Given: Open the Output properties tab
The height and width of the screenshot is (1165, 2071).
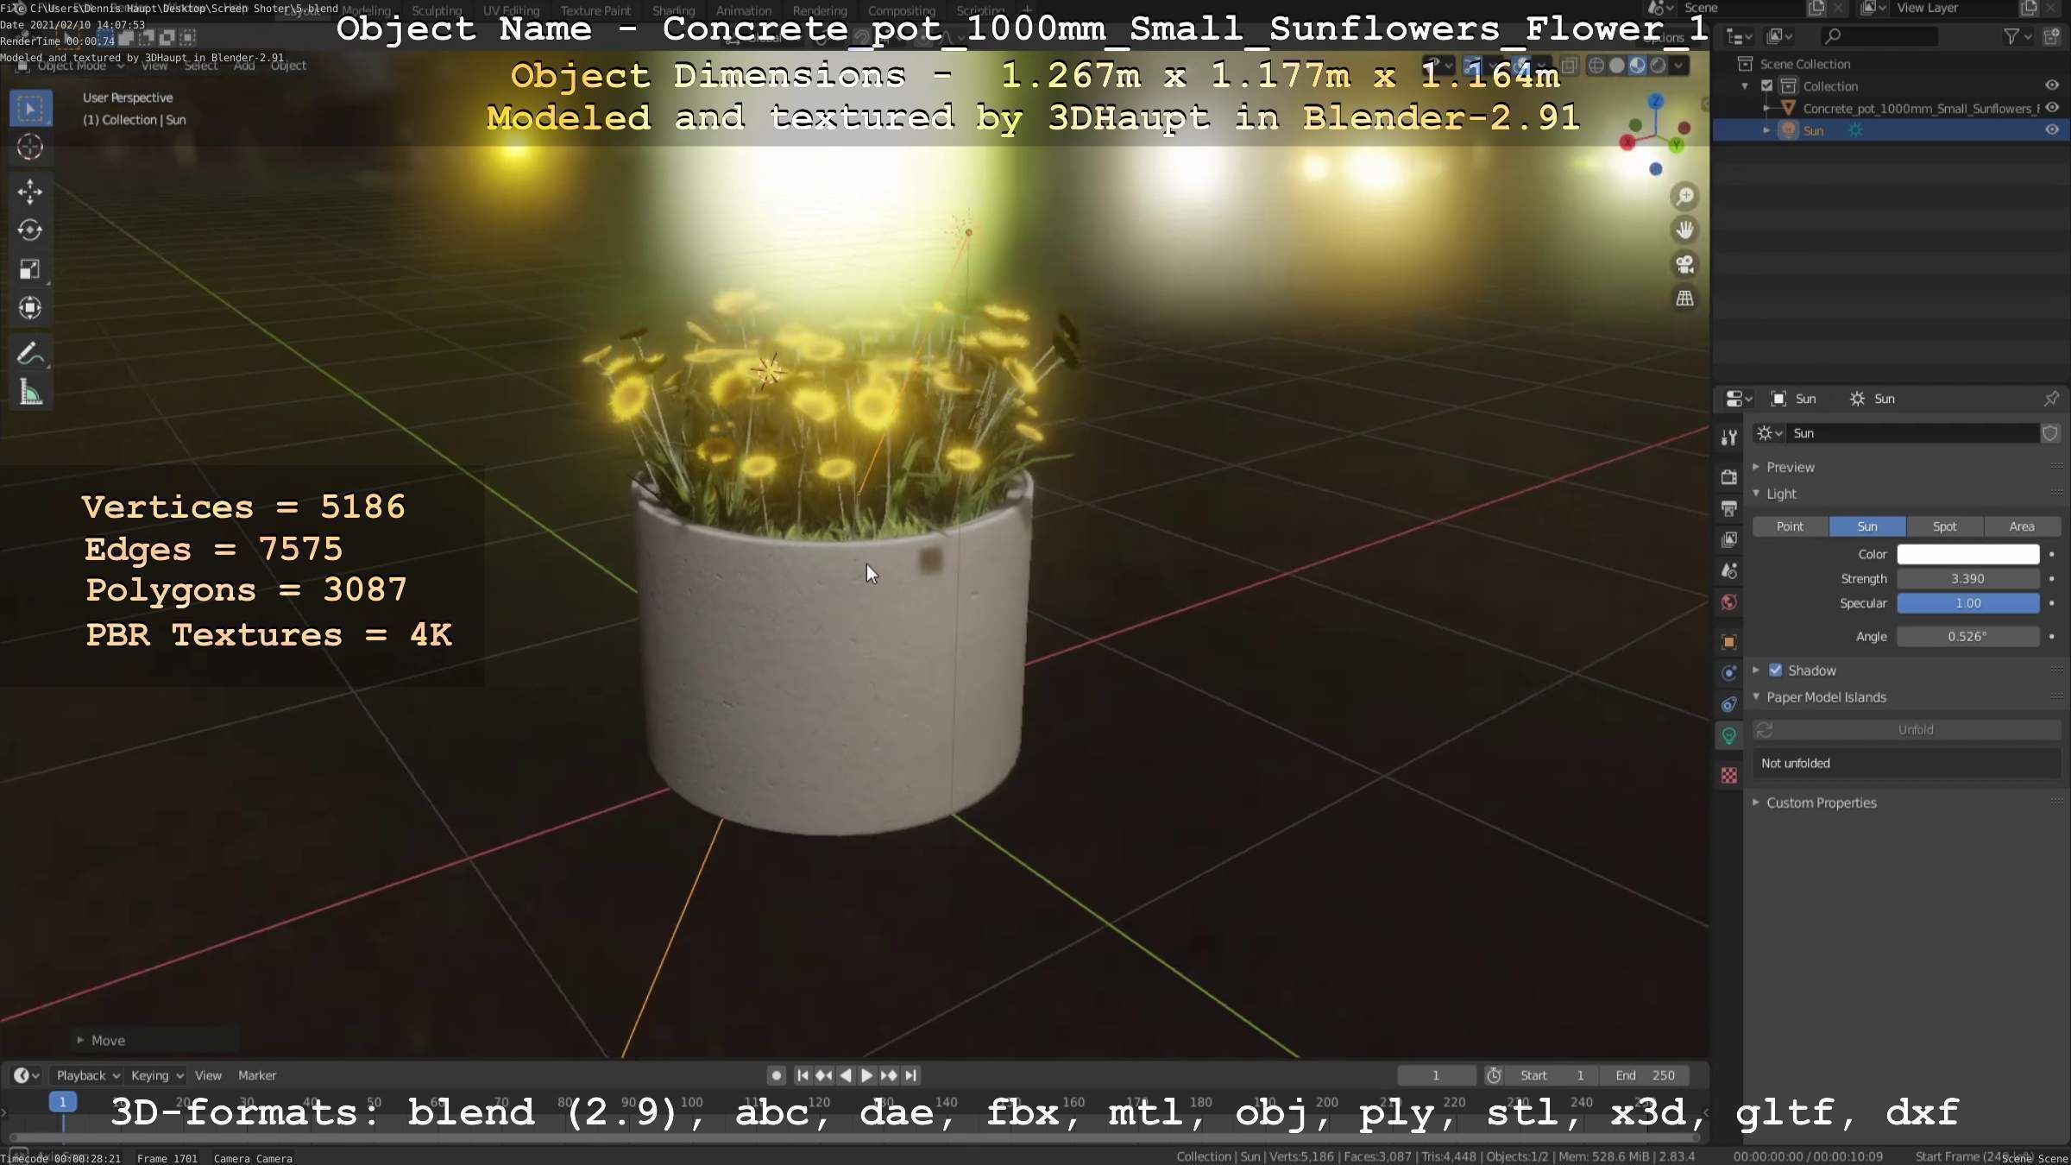Looking at the screenshot, I should 1728,508.
